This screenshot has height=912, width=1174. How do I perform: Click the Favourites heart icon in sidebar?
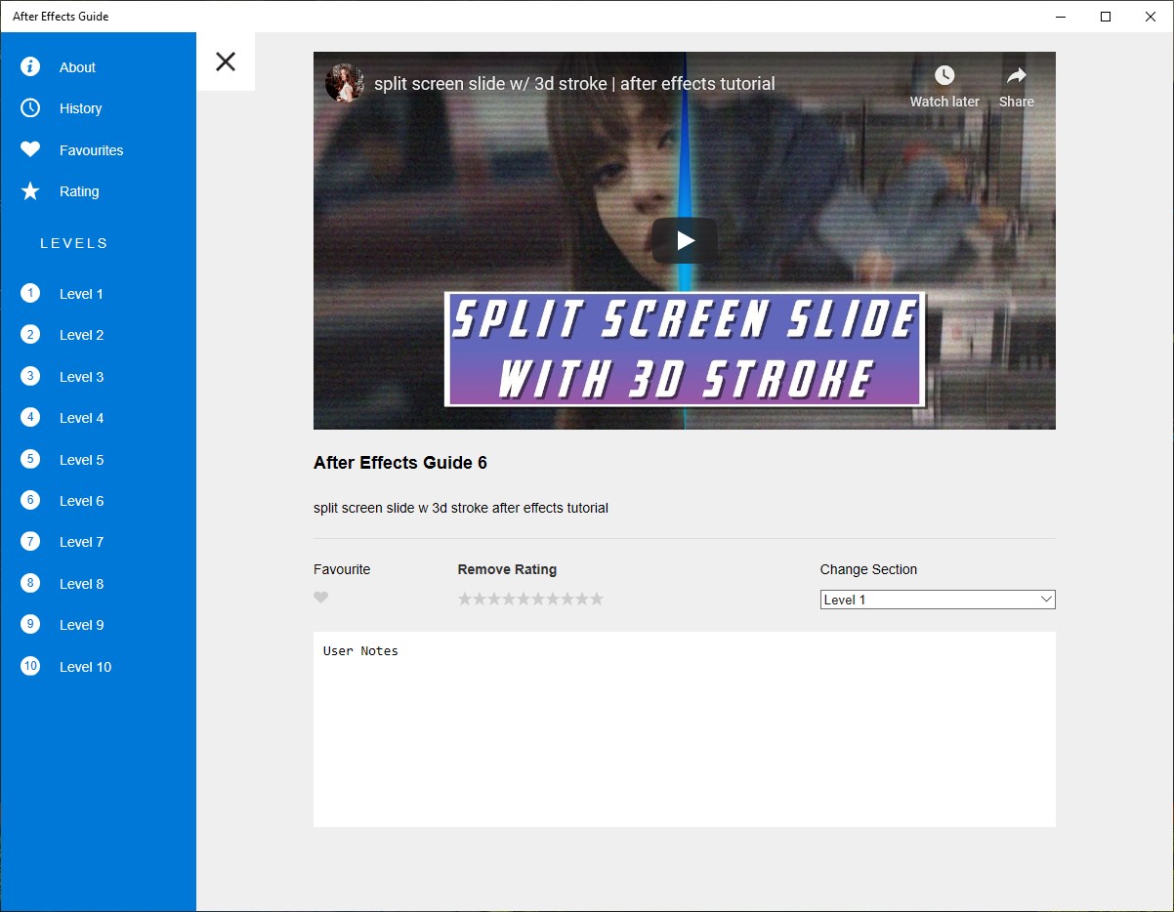pos(30,149)
